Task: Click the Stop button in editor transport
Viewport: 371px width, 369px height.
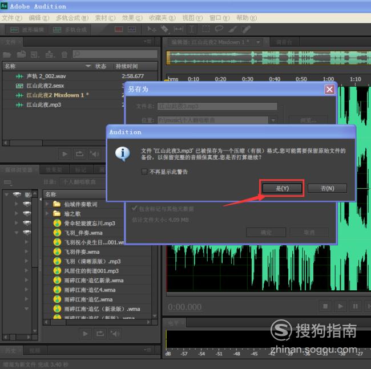Action: pyautogui.click(x=325, y=306)
